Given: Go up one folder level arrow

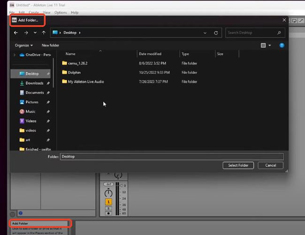Looking at the screenshot, I should [x=44, y=33].
